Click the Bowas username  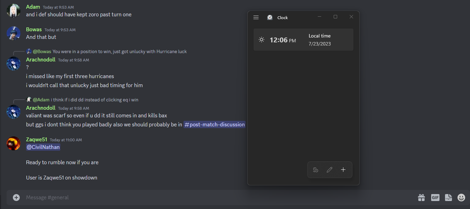pyautogui.click(x=34, y=30)
